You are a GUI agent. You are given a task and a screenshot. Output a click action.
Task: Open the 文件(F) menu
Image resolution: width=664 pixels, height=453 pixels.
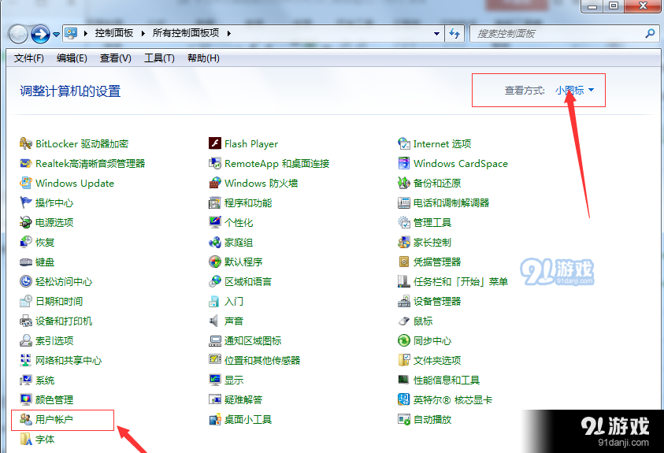29,58
